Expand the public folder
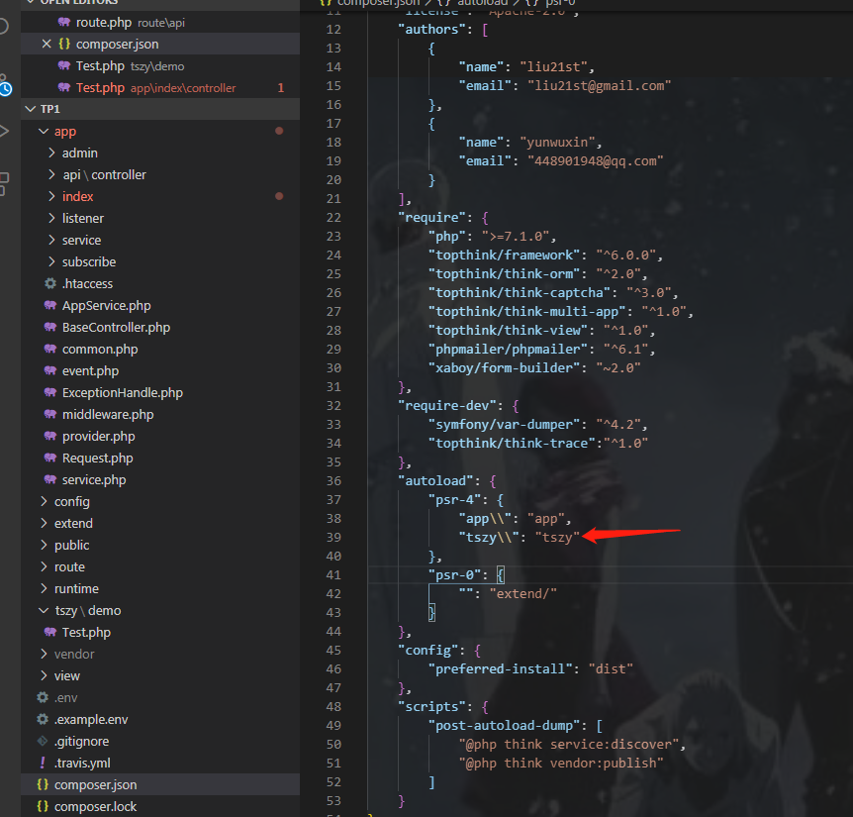 tap(44, 545)
